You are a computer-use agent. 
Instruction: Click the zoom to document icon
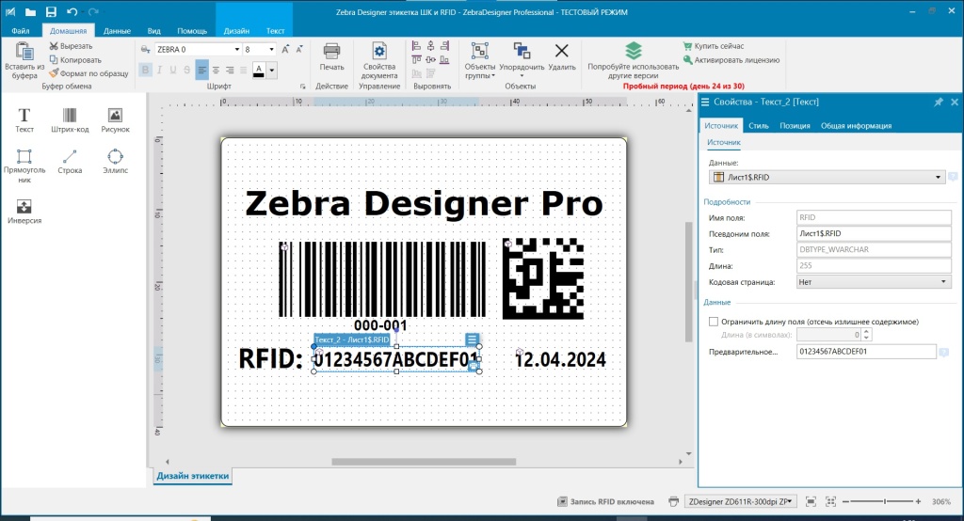(811, 502)
